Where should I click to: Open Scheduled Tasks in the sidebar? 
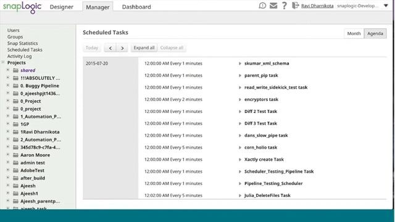[25, 49]
